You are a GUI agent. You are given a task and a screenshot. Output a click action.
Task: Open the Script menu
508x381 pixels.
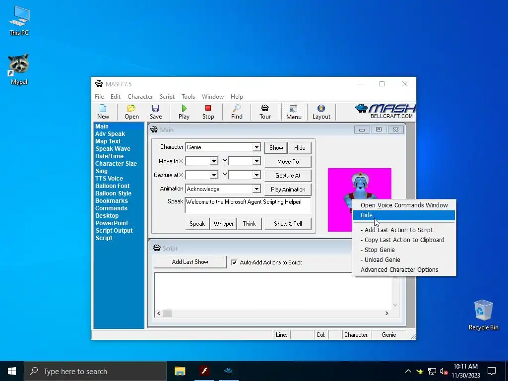point(167,97)
